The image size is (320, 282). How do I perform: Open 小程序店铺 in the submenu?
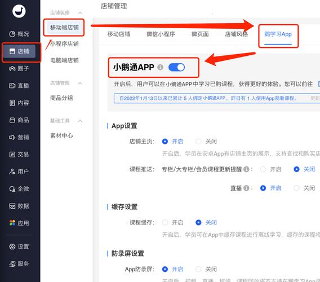coord(64,44)
